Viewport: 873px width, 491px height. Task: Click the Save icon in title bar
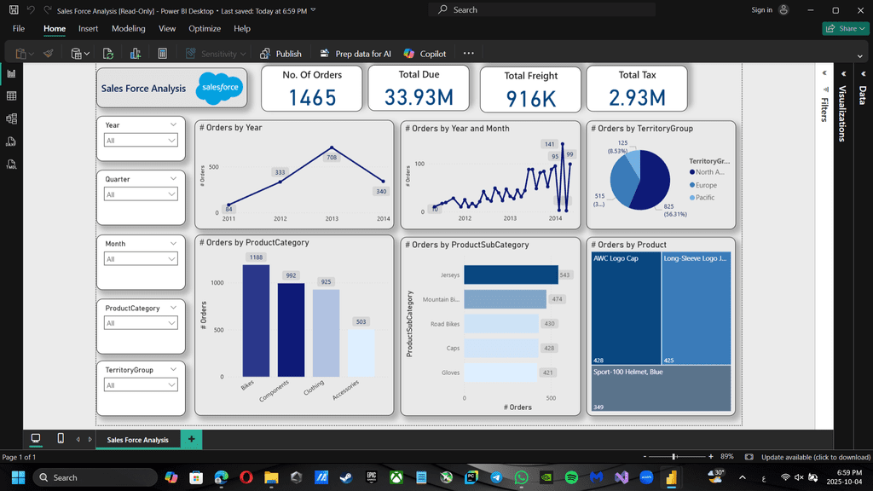pos(13,10)
